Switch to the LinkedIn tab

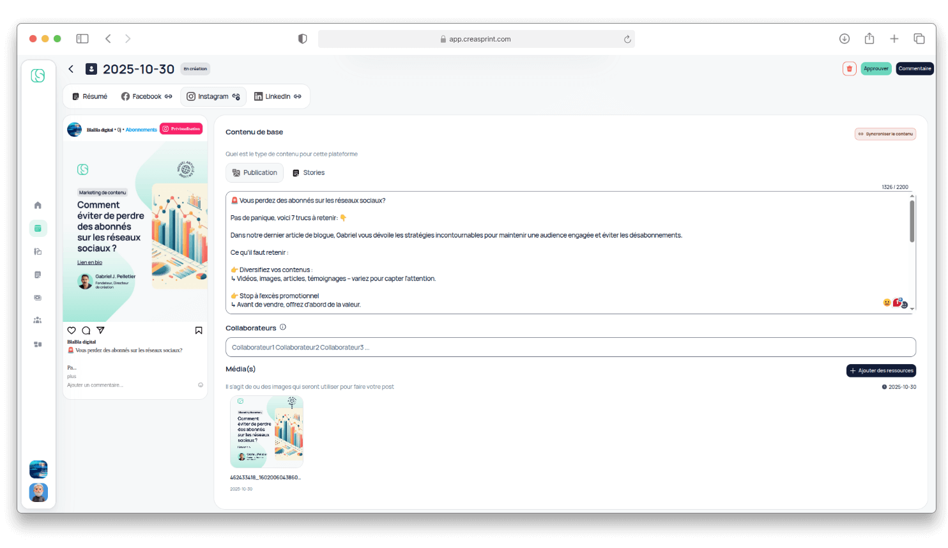coord(277,96)
